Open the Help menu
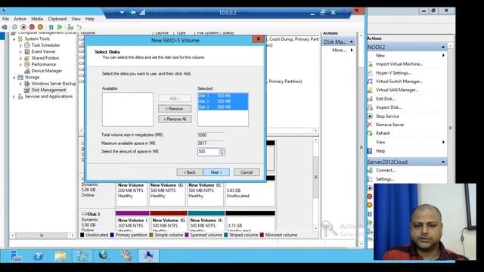 pos(90,19)
